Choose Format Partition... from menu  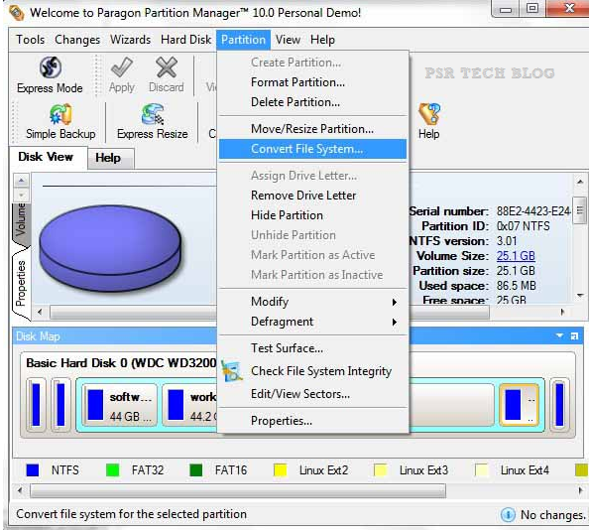click(312, 82)
